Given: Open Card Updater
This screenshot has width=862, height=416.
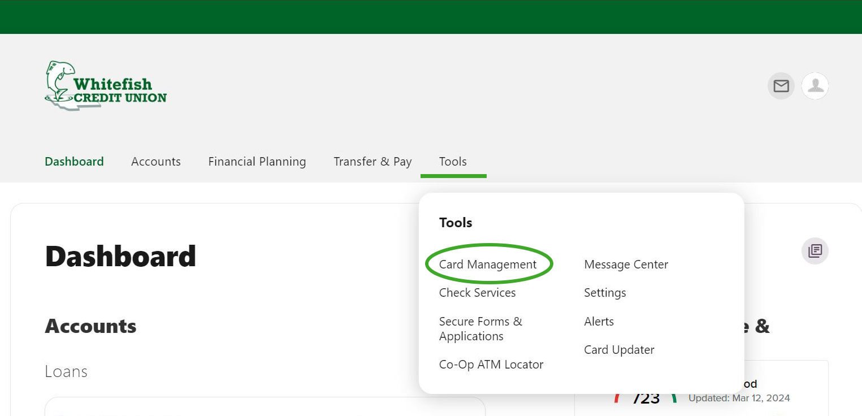Looking at the screenshot, I should (x=619, y=350).
